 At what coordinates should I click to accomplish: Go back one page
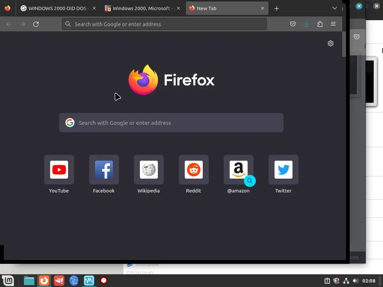pyautogui.click(x=9, y=24)
